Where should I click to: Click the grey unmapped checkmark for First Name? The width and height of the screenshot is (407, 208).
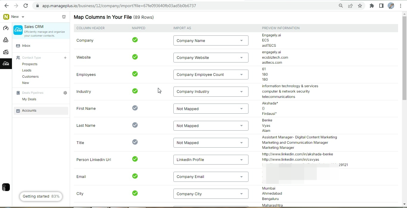(135, 108)
